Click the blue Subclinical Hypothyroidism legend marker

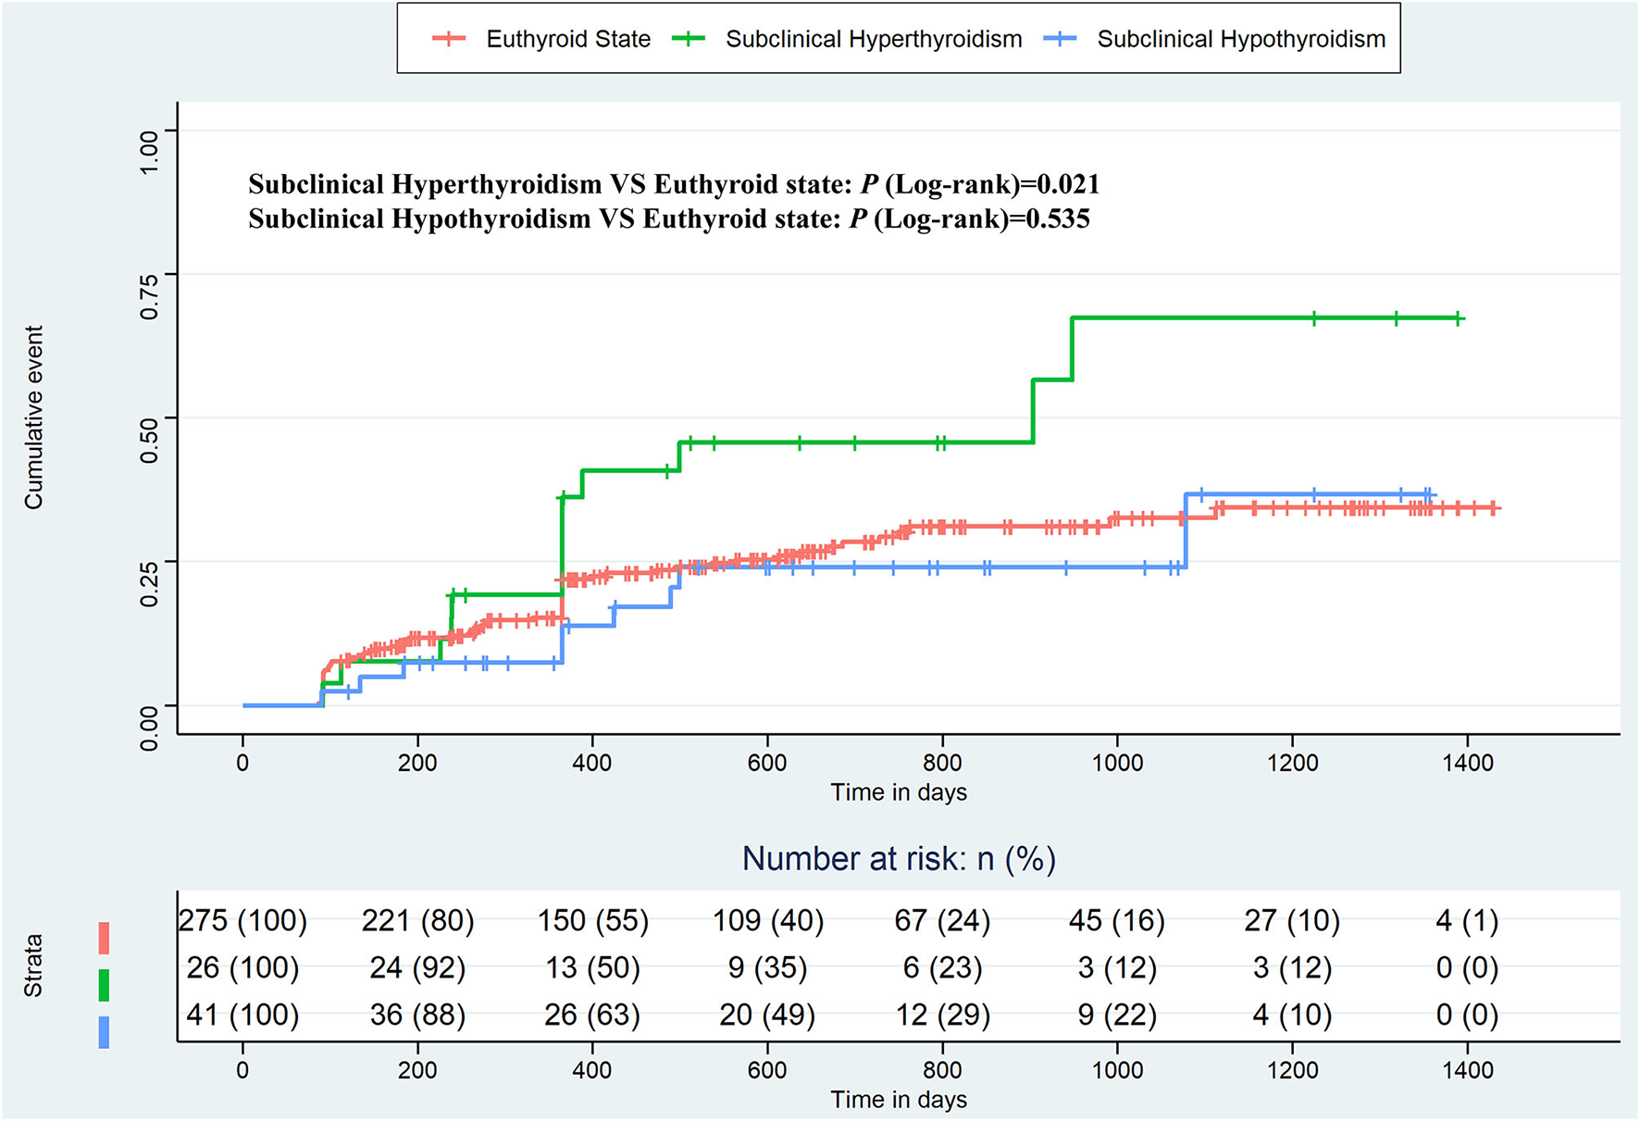[x=1060, y=39]
